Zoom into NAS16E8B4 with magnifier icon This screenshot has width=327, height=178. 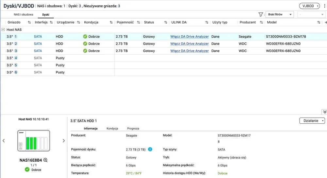[45, 160]
